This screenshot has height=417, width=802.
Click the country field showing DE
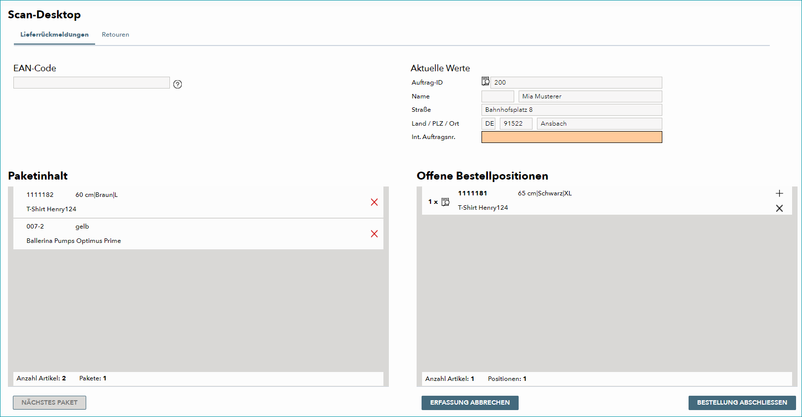(489, 124)
